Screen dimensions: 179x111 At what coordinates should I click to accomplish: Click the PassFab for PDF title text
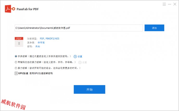point(28,9)
